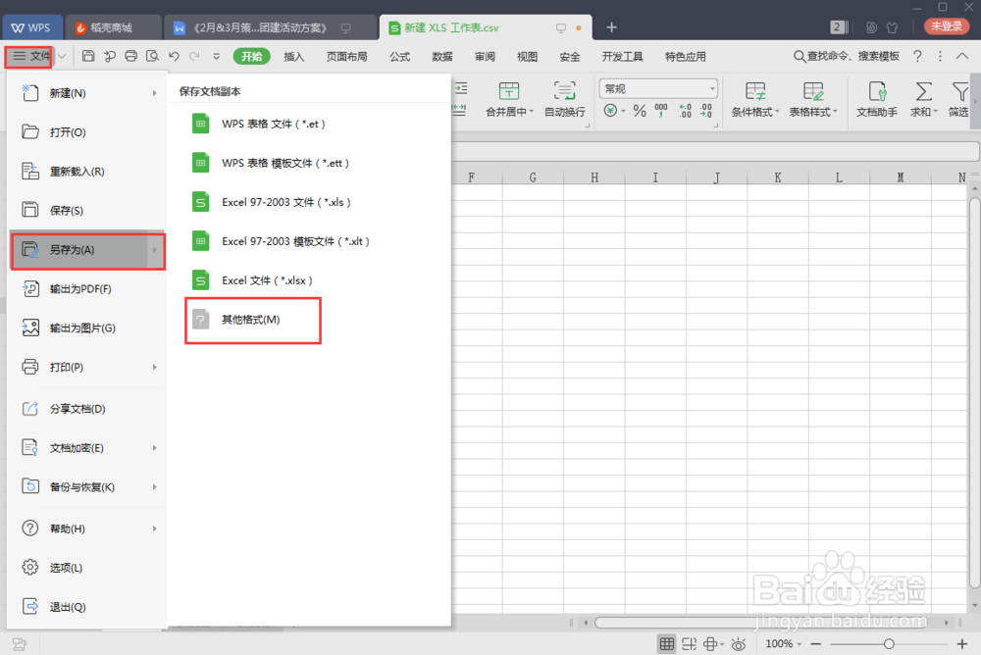Switch to the 开发工具 tab

[623, 56]
